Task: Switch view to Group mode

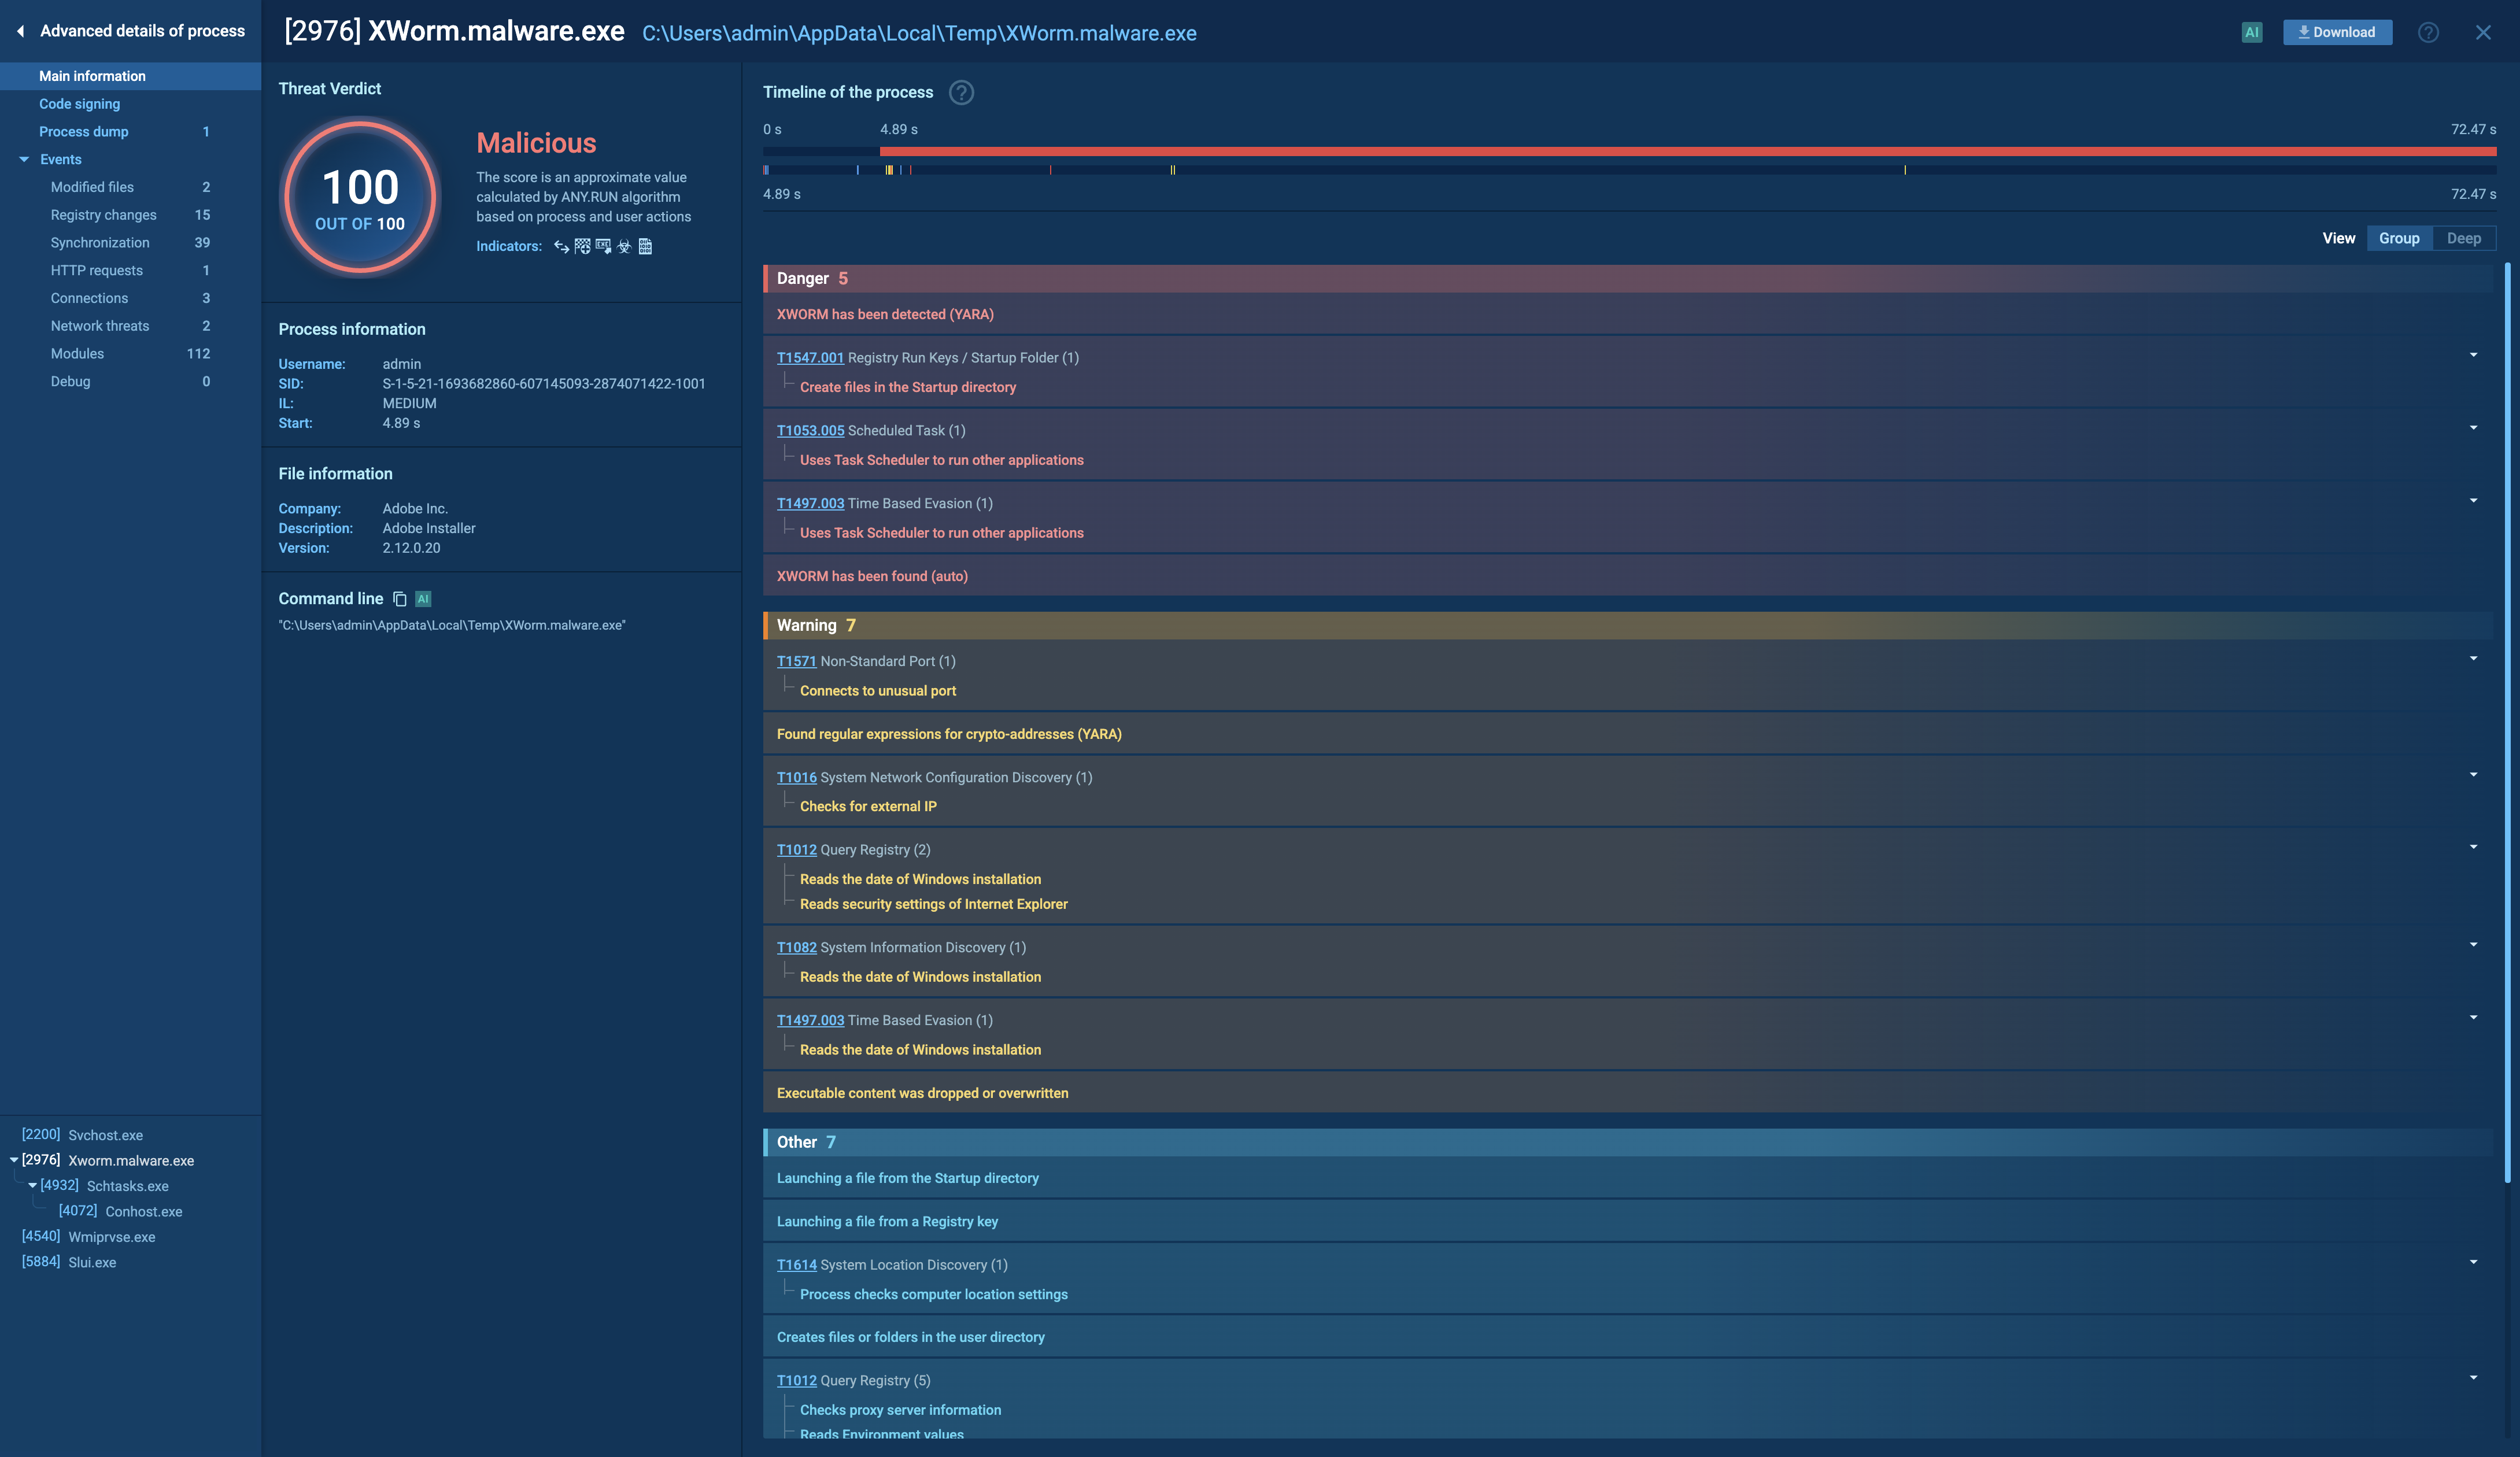Action: pos(2398,238)
